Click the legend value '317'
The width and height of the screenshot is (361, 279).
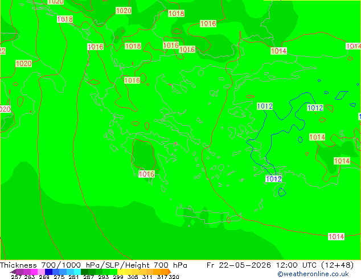click(162, 277)
